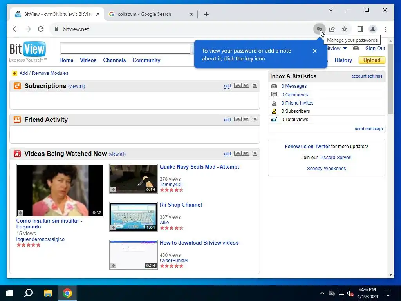Image resolution: width=401 pixels, height=301 pixels.
Task: Click Sign Out link
Action: tap(375, 48)
